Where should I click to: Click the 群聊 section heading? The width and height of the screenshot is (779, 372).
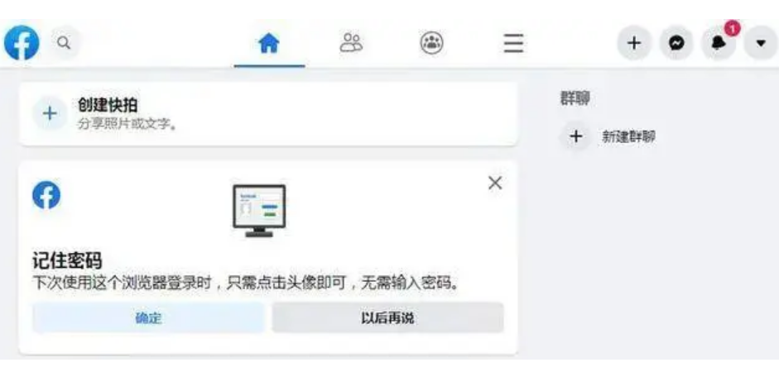575,98
